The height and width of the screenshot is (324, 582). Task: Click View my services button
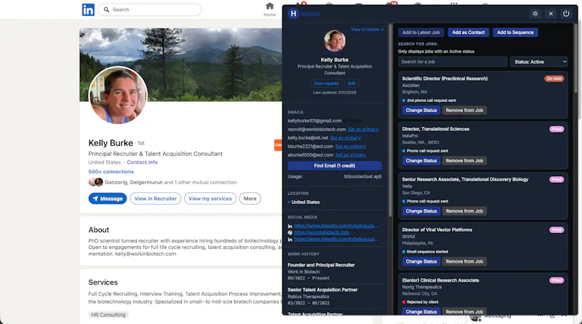210,199
